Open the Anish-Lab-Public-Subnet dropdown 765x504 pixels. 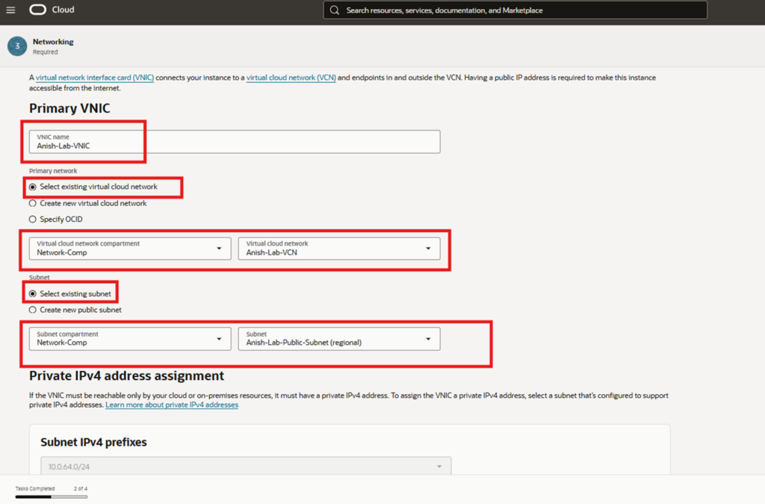[x=338, y=339]
